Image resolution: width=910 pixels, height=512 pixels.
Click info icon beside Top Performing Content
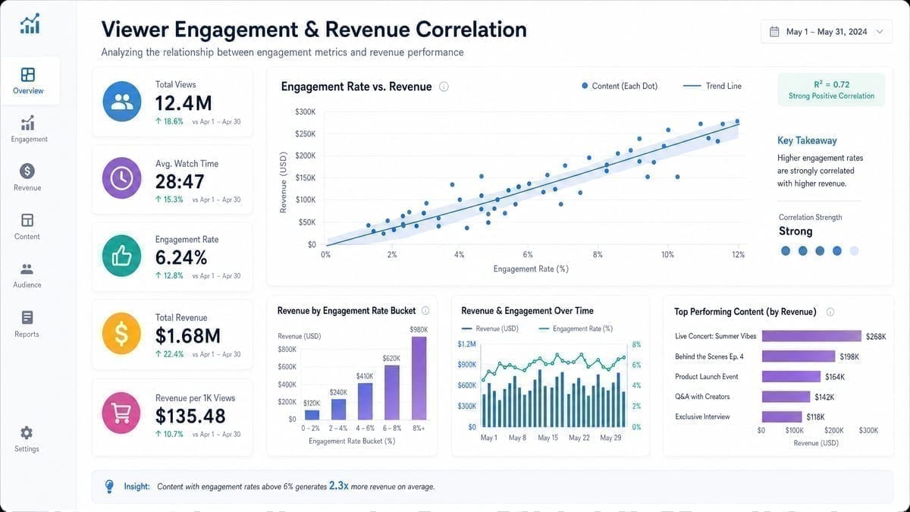(x=830, y=312)
